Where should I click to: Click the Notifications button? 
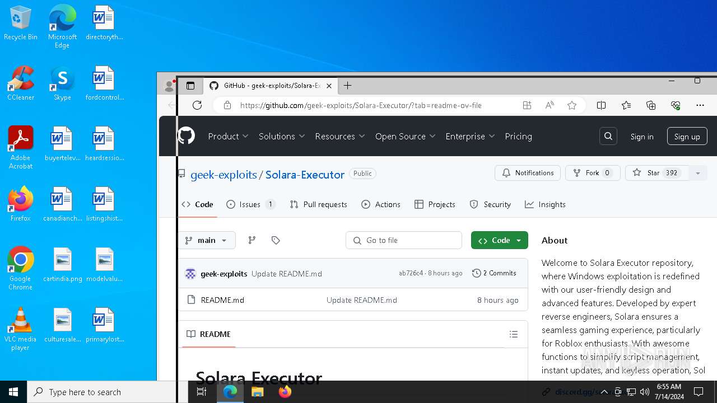528,173
